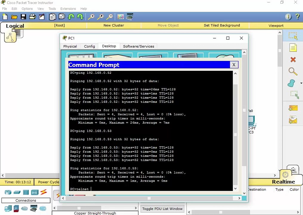Select End Devices category icon

[x=8, y=208]
